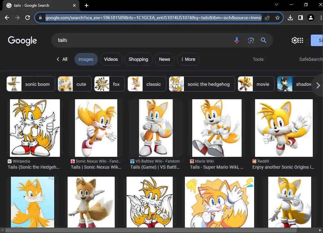Search by image with the Google Lens icon

click(x=251, y=40)
